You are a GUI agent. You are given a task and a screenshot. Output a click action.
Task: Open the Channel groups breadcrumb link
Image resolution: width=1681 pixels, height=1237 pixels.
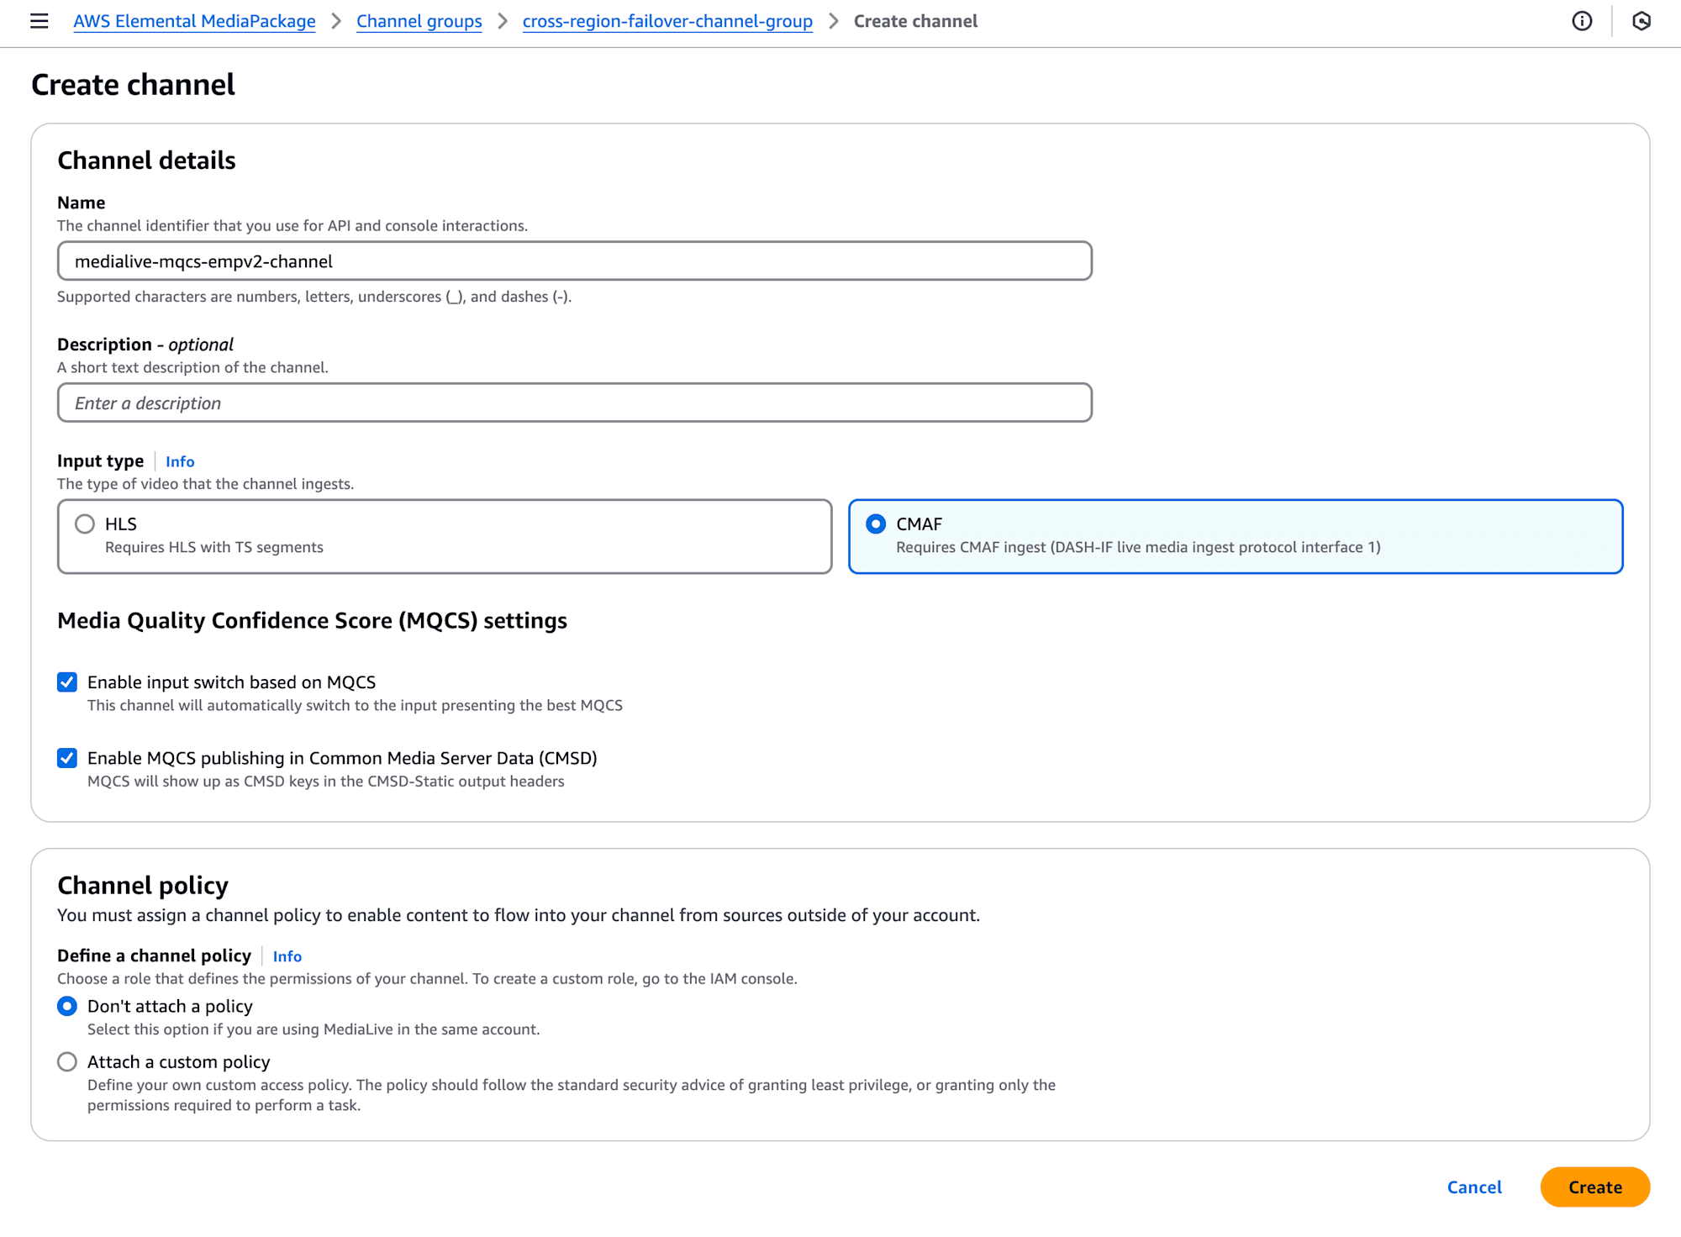click(x=419, y=21)
